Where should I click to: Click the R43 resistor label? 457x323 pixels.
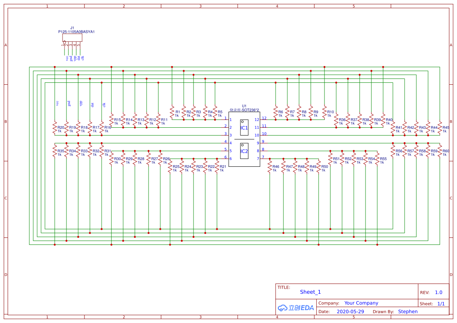(x=422, y=128)
